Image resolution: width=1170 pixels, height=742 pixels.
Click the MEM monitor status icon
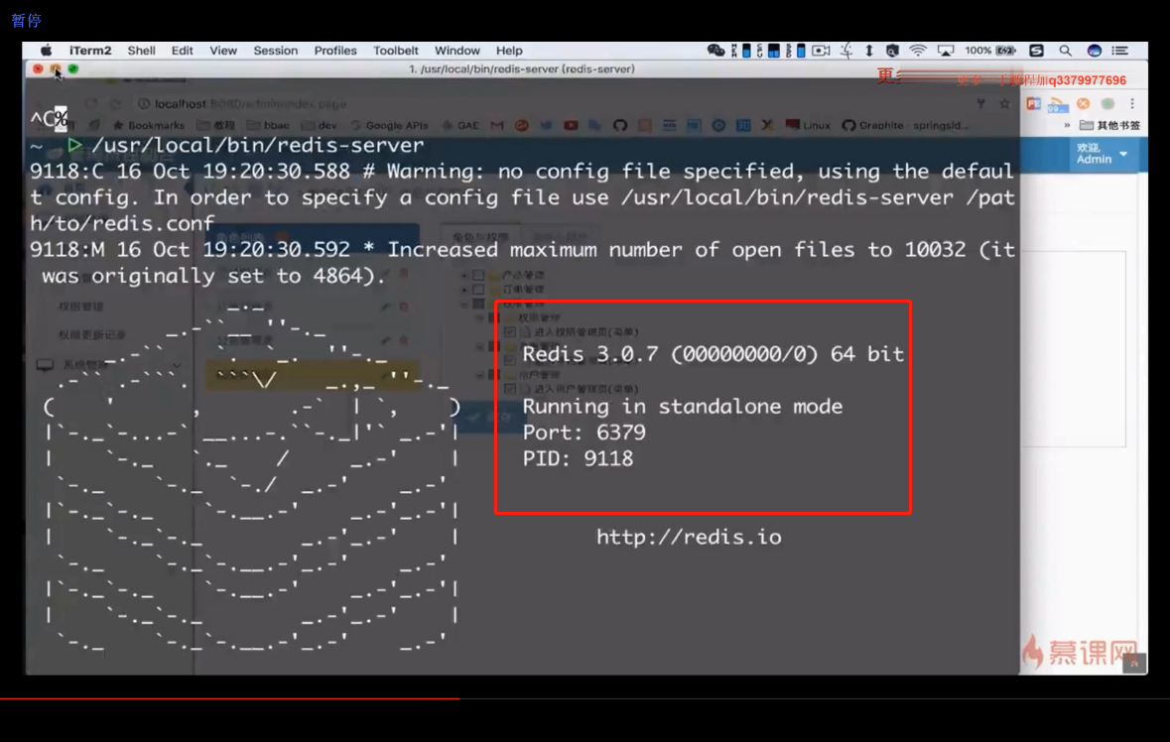[x=741, y=51]
